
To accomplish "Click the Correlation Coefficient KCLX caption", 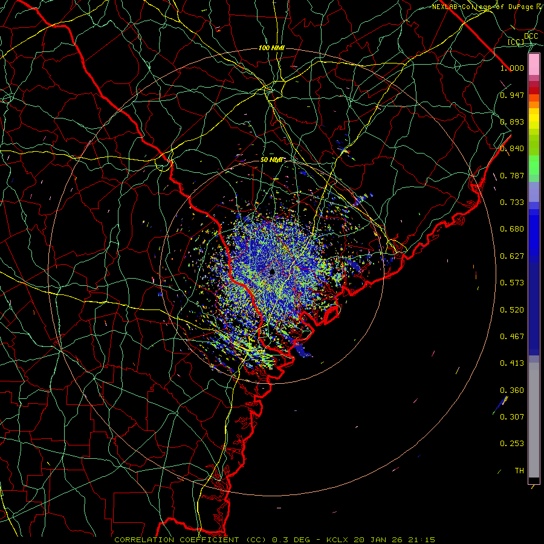I will 275,540.
